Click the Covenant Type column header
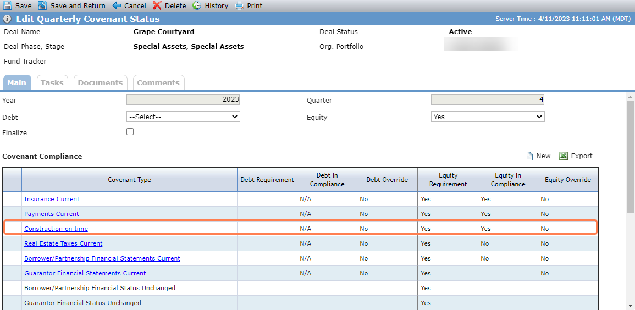The width and height of the screenshot is (635, 310). [129, 180]
